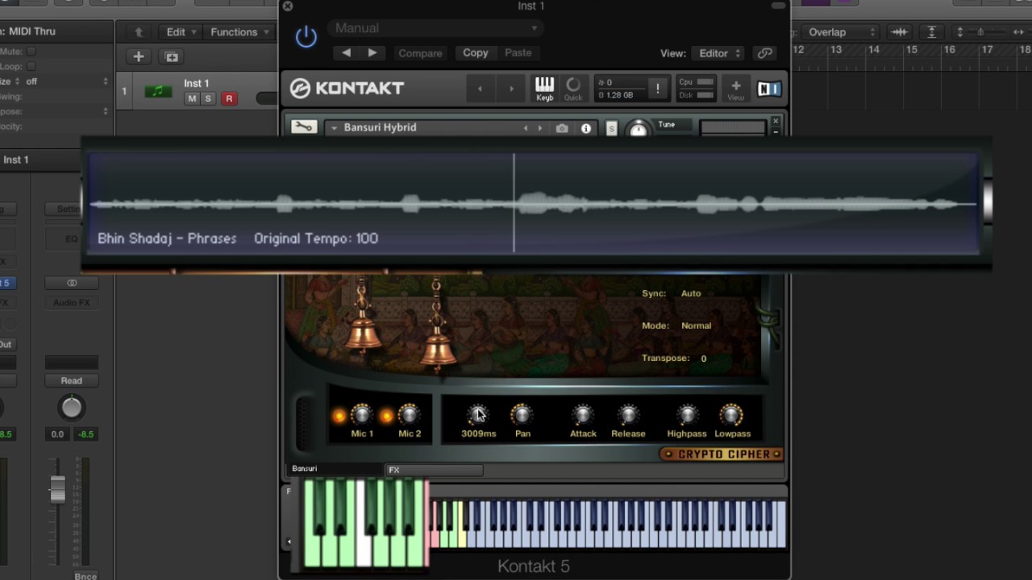Click the green Inst 1 track icon

coord(158,91)
